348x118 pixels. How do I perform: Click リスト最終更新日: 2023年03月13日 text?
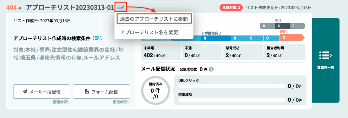point(279,8)
